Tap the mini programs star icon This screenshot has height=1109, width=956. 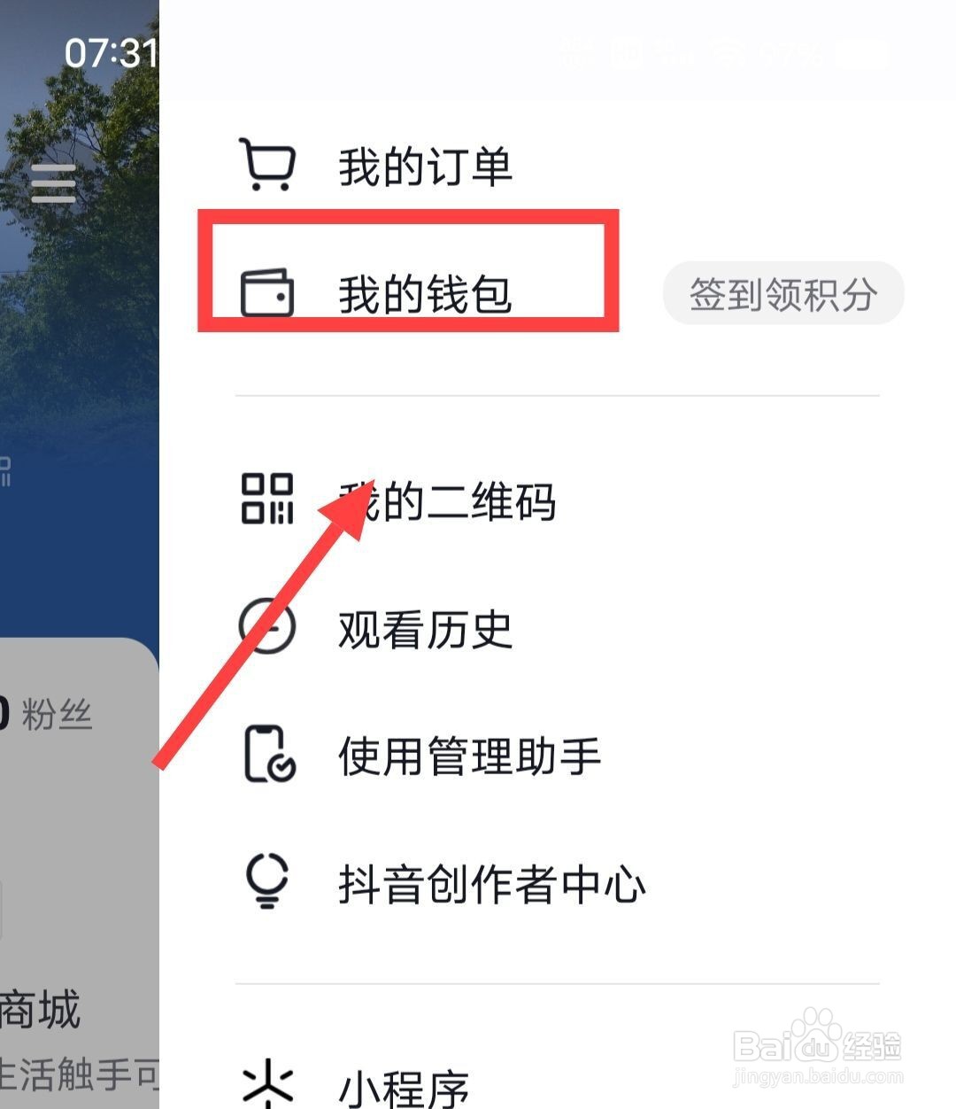(267, 1084)
